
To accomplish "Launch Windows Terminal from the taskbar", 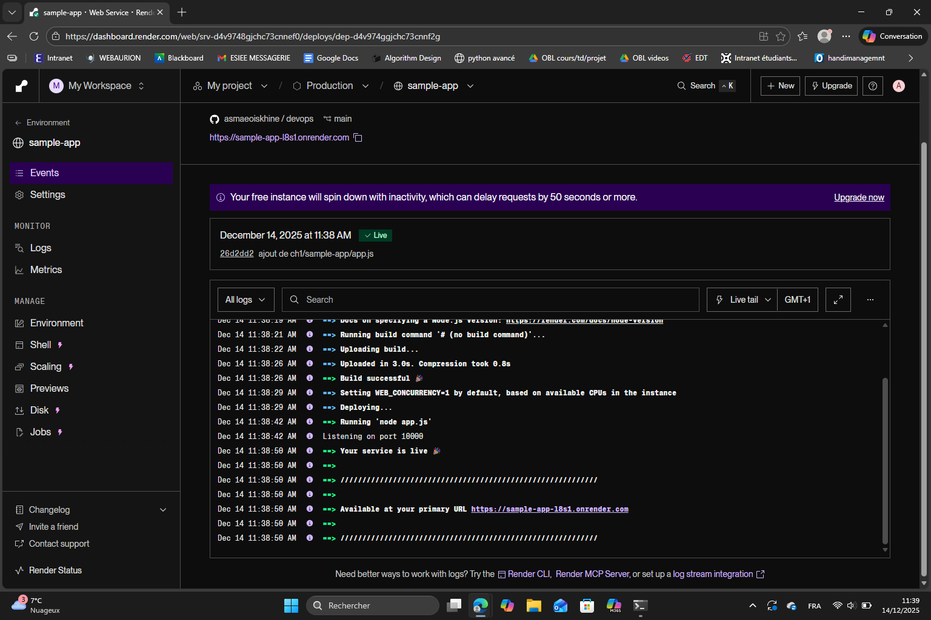I will [x=639, y=605].
